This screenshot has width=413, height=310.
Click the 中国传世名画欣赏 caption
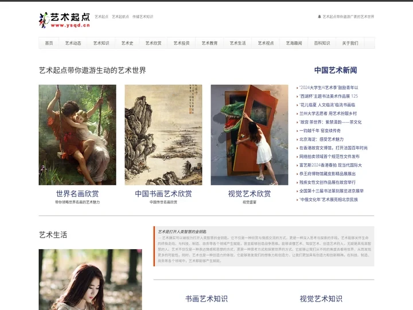pyautogui.click(x=163, y=202)
